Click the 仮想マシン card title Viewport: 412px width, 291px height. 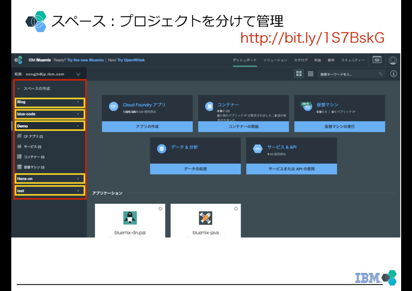pyautogui.click(x=327, y=105)
